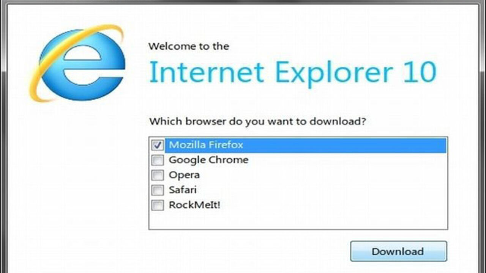Check the Safari checkbox
486x273 pixels.
coord(157,190)
